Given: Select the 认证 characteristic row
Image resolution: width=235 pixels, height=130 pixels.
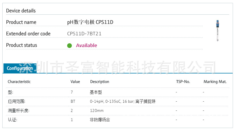Looking at the screenshot, I should [12, 120].
